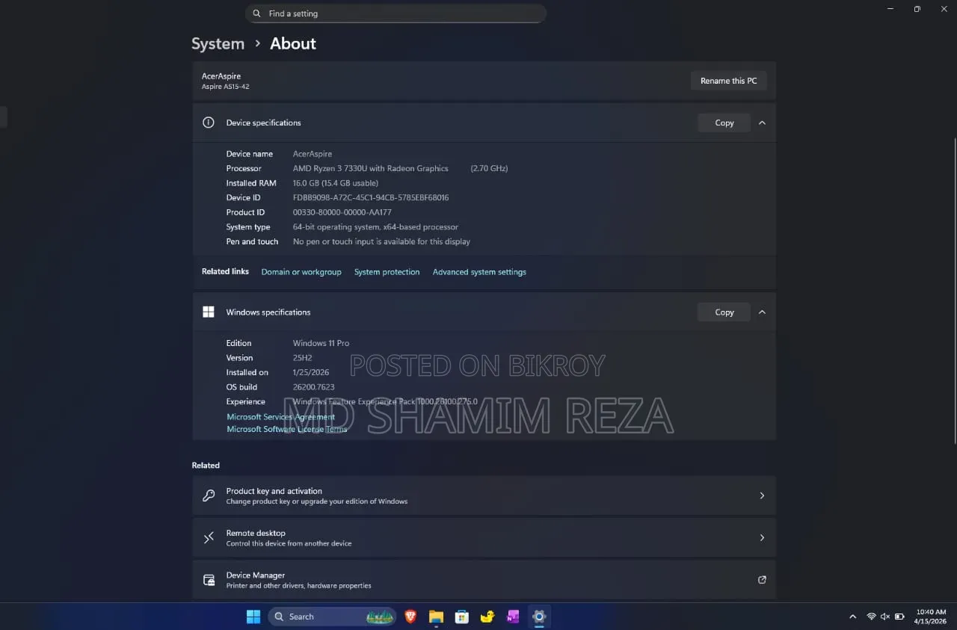
Task: Select the 64-bit operating system text
Action: (375, 227)
